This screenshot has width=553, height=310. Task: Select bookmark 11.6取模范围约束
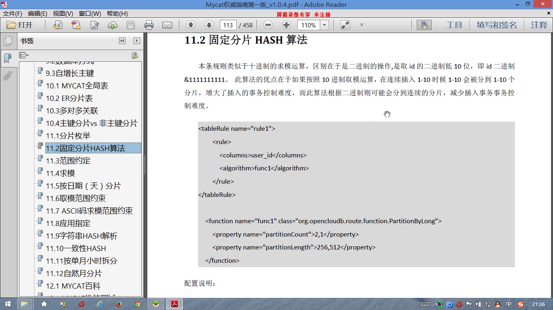76,198
